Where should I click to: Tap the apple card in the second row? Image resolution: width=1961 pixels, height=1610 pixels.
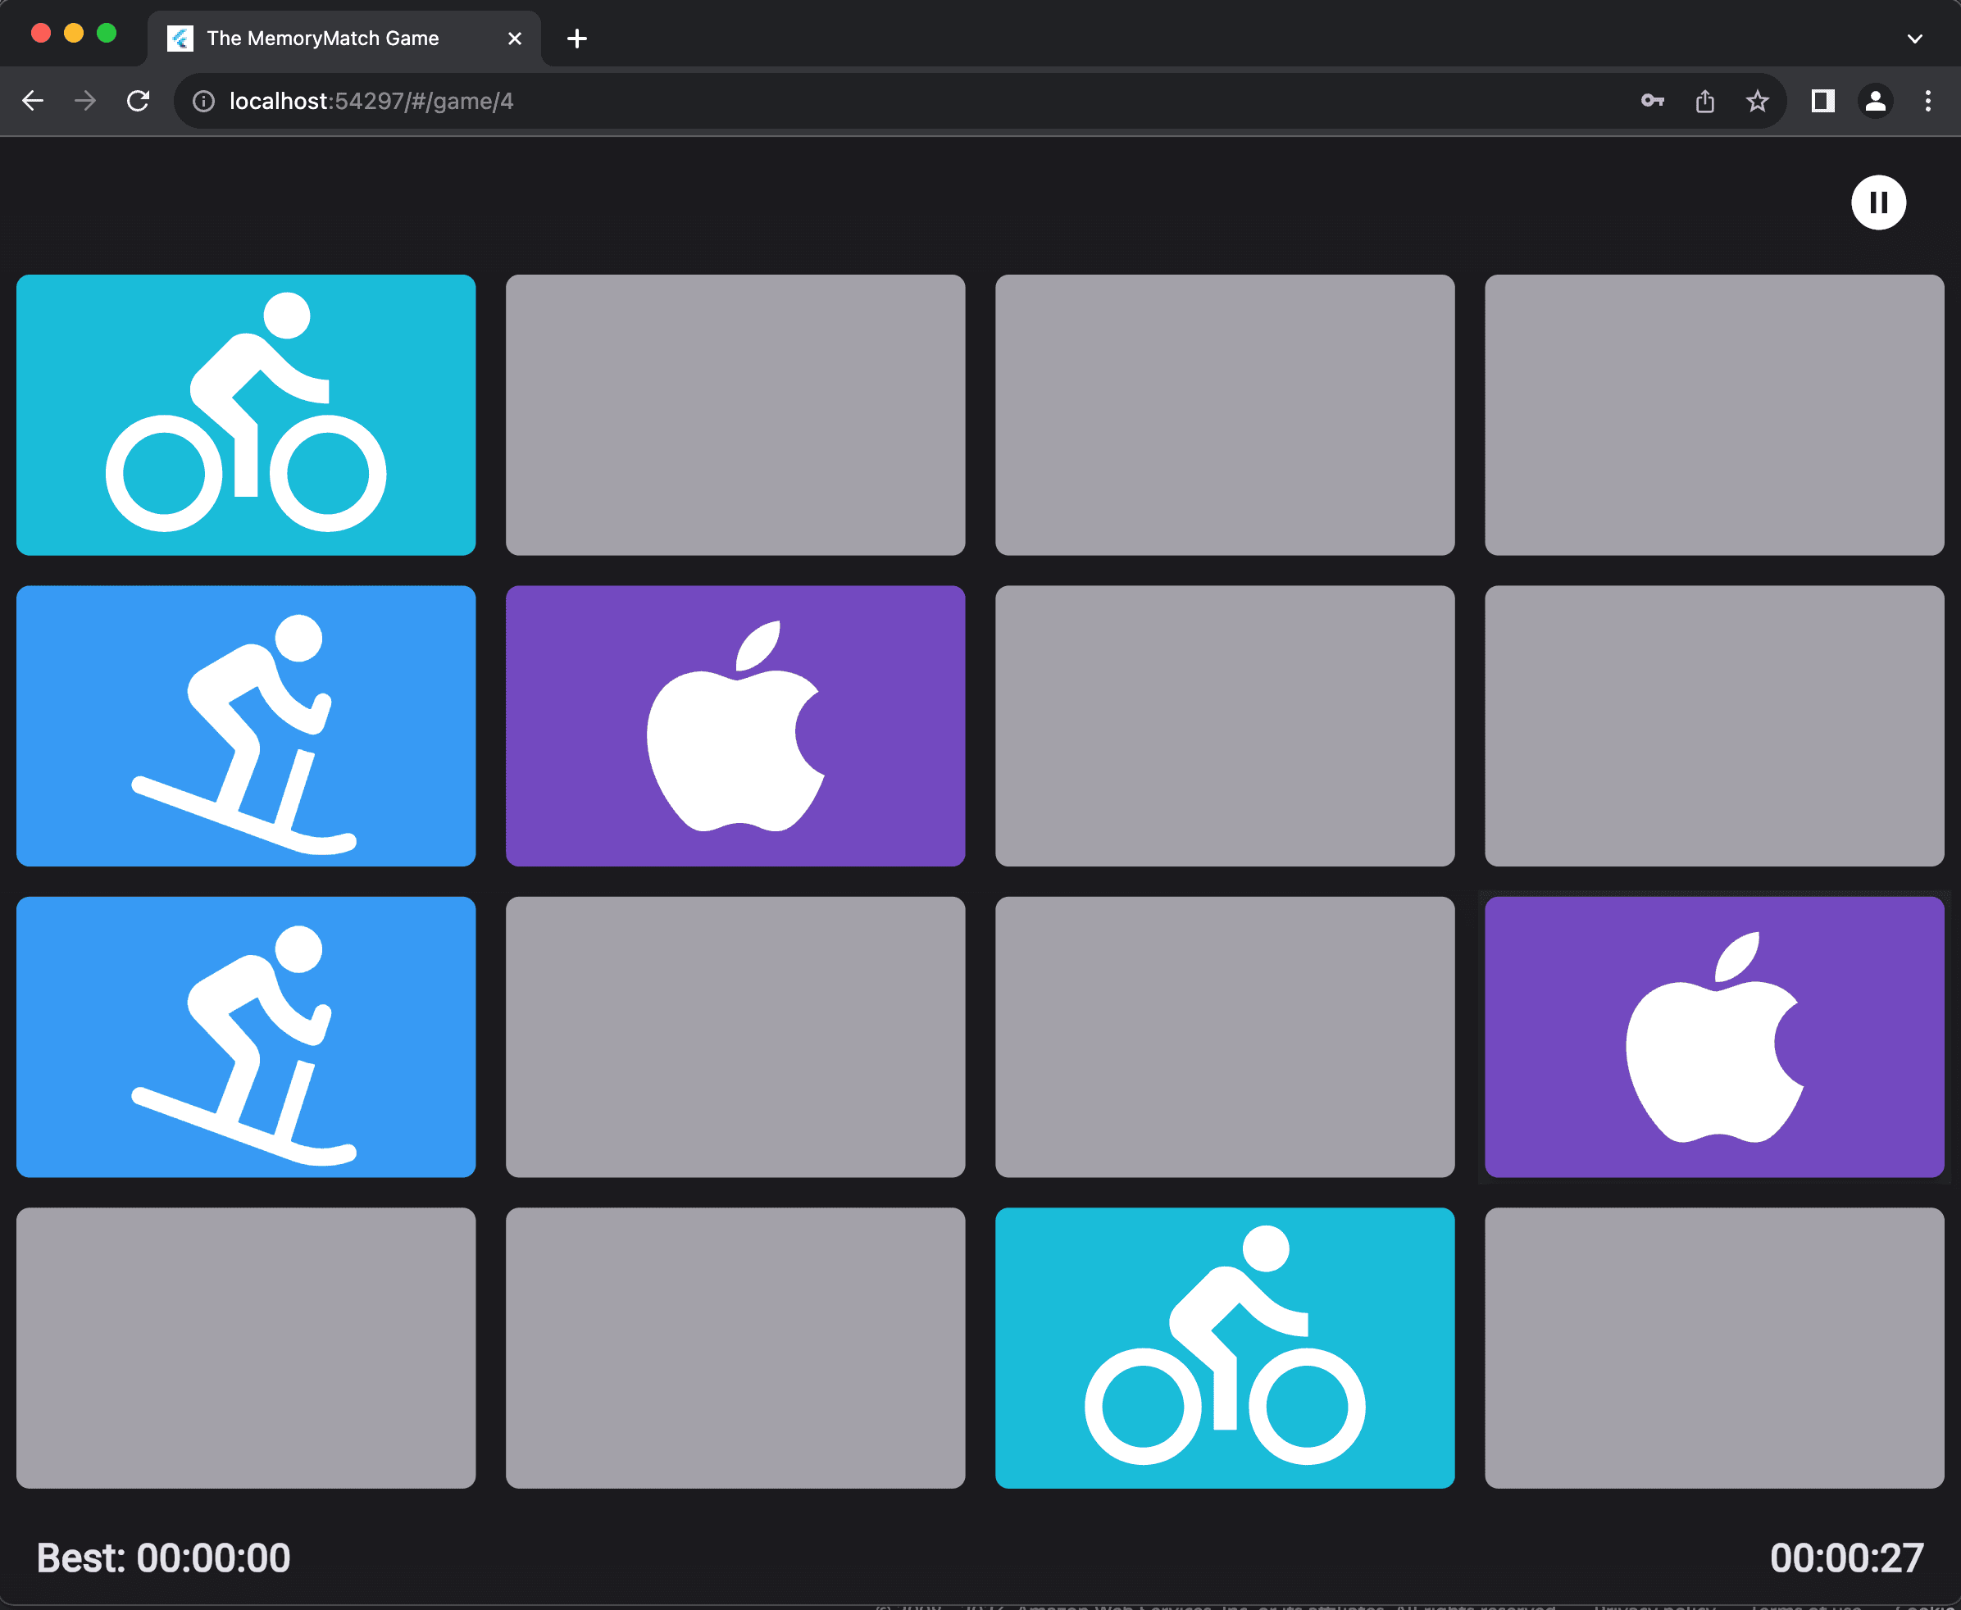point(735,726)
